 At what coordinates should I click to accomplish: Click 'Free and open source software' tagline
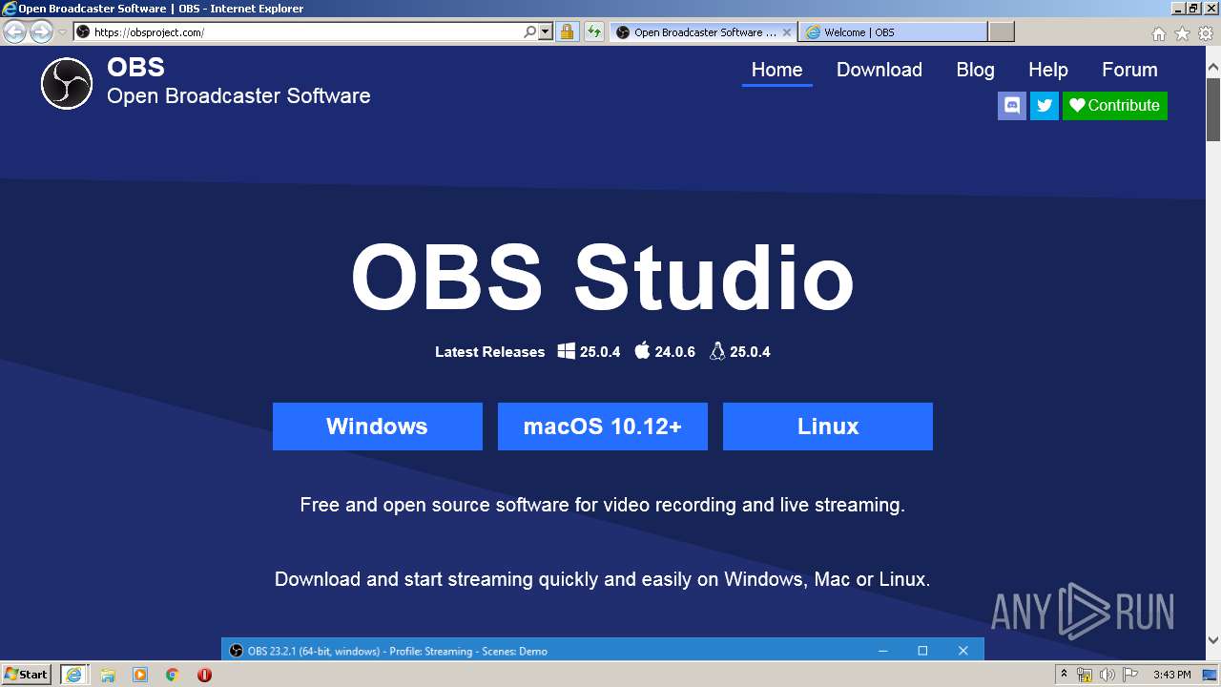(602, 505)
